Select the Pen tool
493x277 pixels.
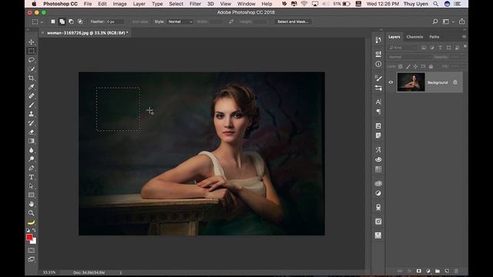click(x=31, y=168)
